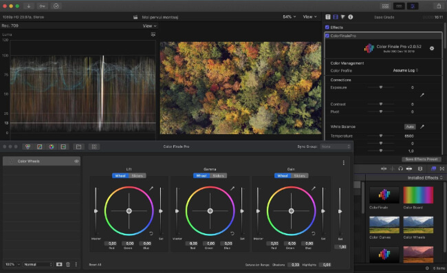Open the Curves tool in Color Finale toolbar
447x273 pixels.
40,146
